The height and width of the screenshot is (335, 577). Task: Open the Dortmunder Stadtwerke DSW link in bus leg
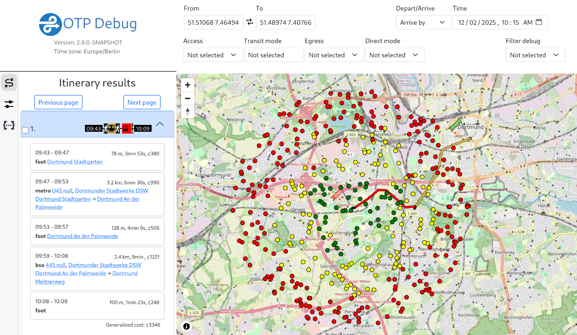click(105, 265)
